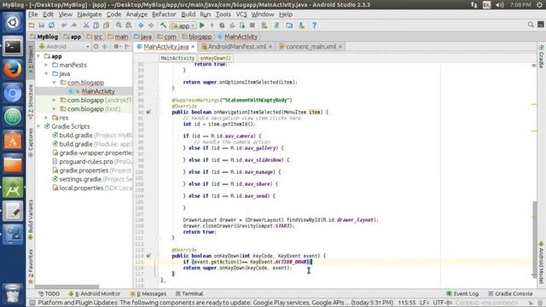Click the Copy toolbar icon
Image resolution: width=546 pixels, height=307 pixels.
[96, 26]
